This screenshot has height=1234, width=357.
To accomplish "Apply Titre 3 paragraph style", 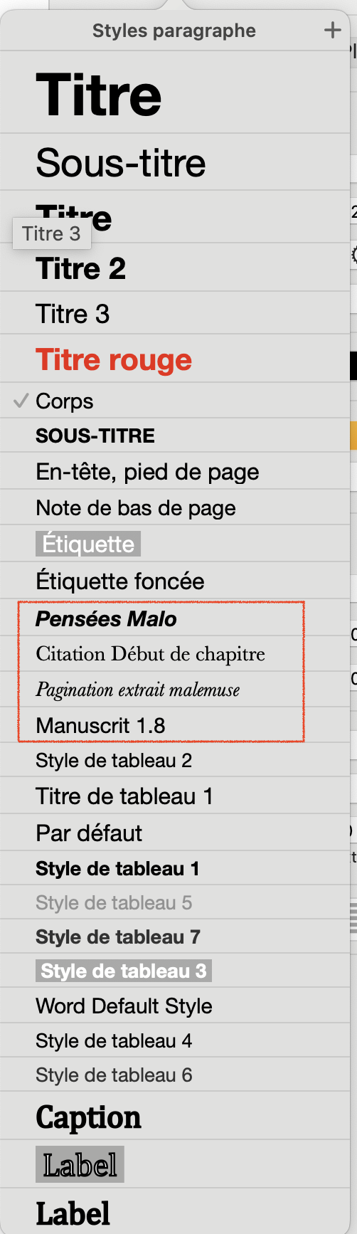I will click(x=175, y=313).
